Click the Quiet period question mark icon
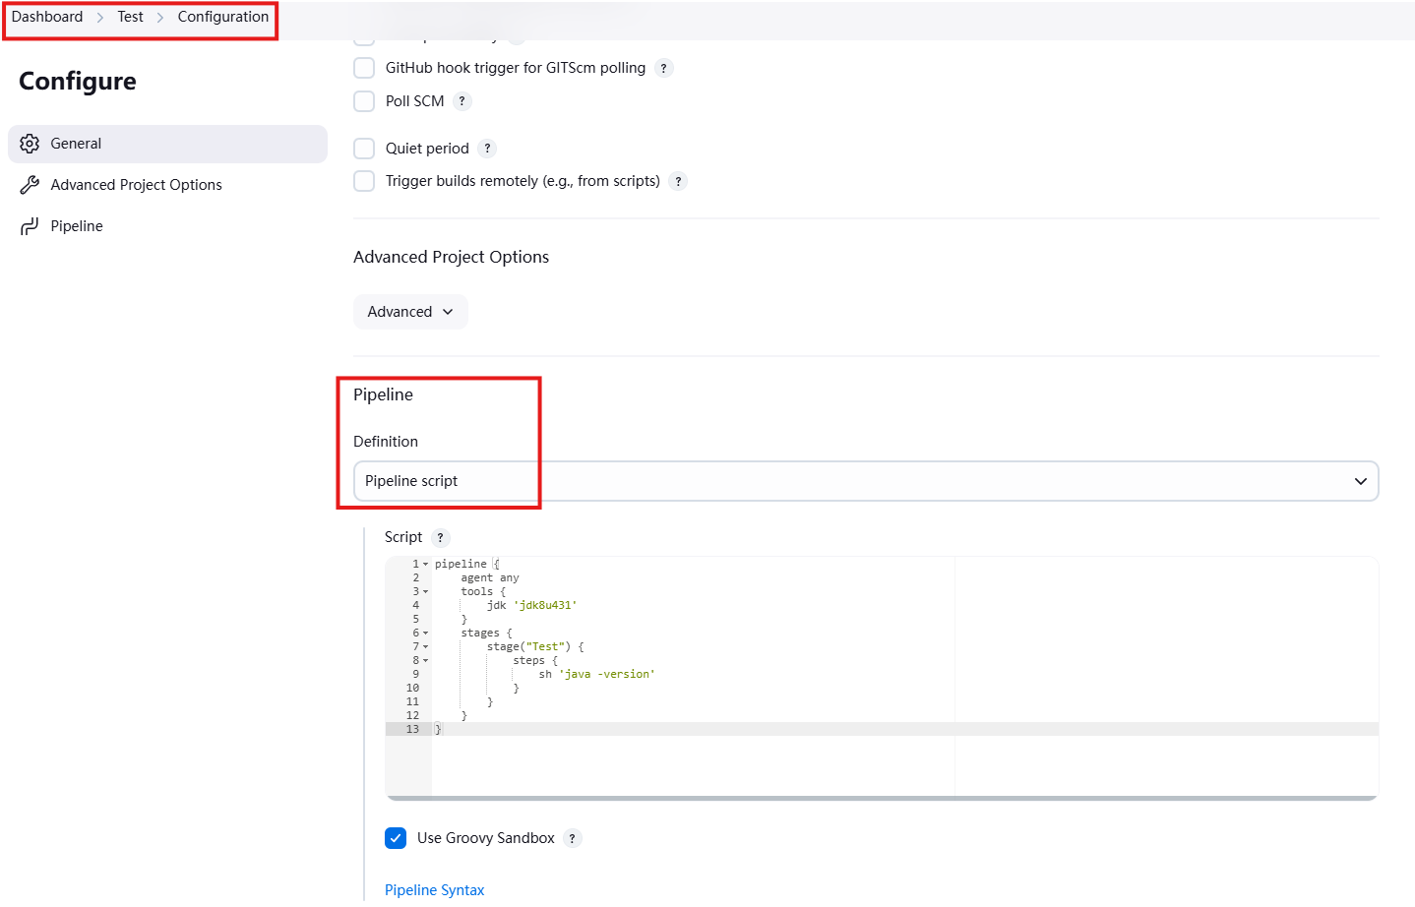 pyautogui.click(x=486, y=148)
